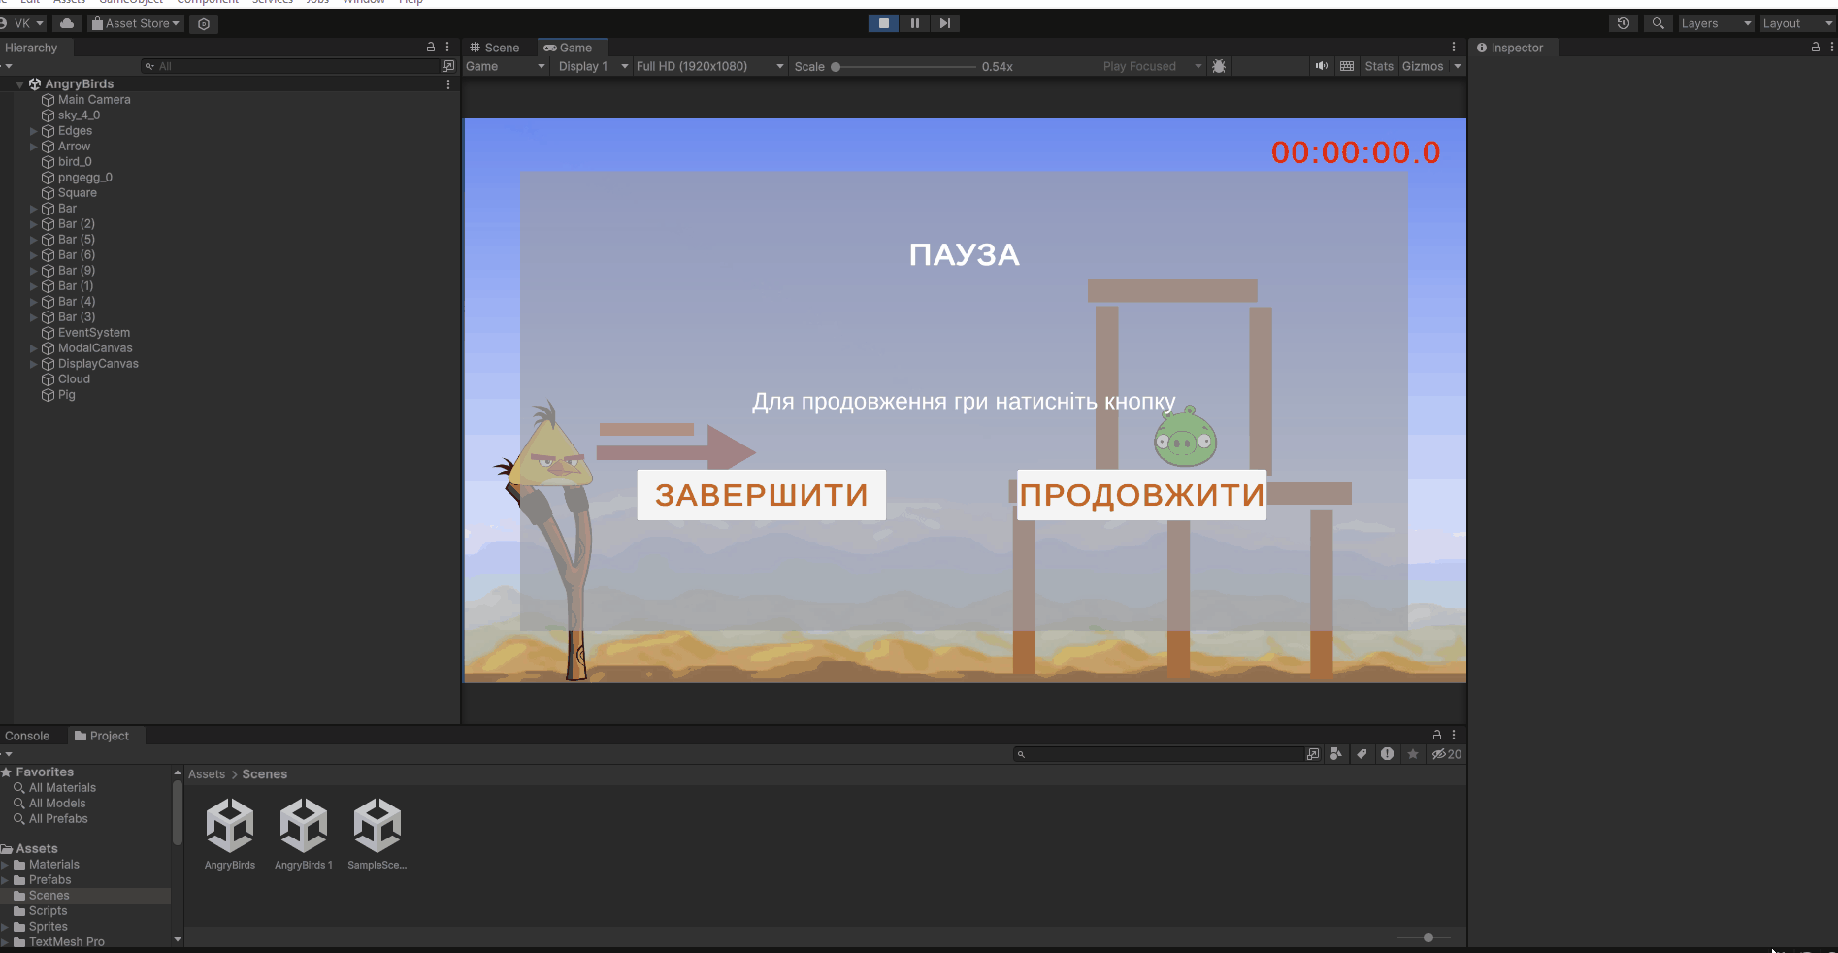1838x953 pixels.
Task: Adjust the Game view Scale slider
Action: [x=904, y=67]
